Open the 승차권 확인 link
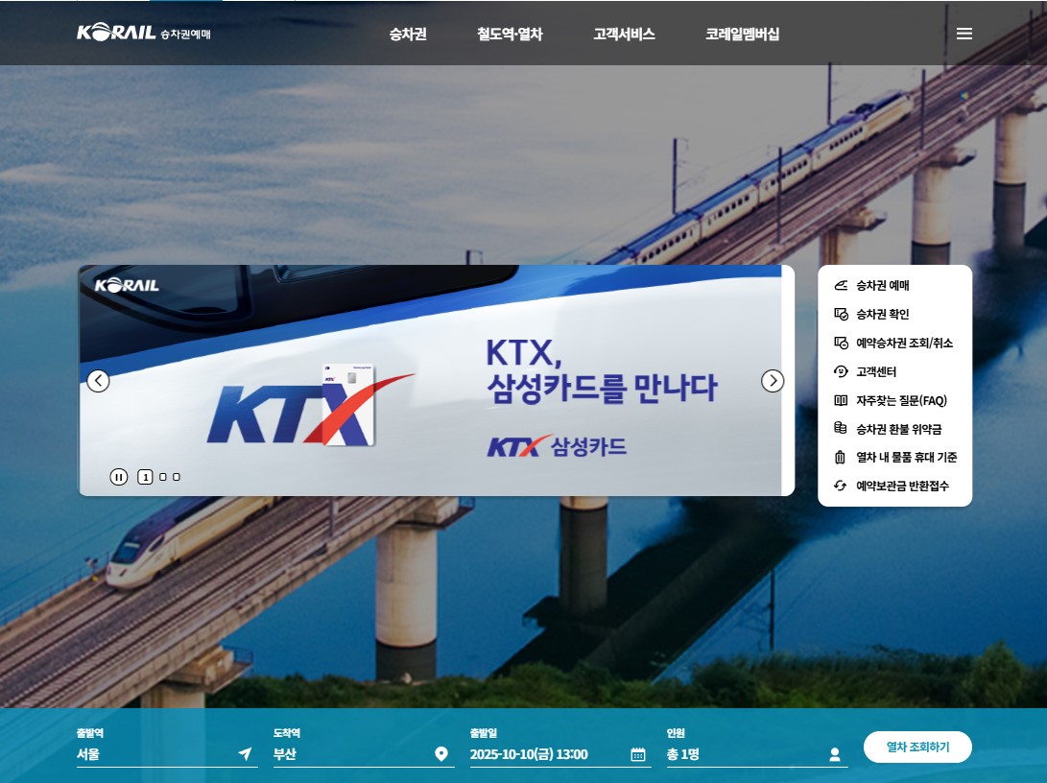This screenshot has width=1047, height=783. [883, 315]
